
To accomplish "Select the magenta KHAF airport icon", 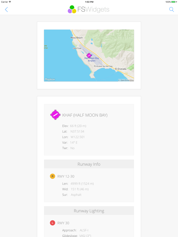I will point(55,115).
